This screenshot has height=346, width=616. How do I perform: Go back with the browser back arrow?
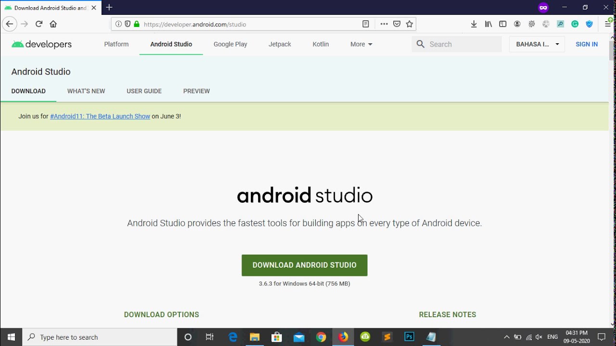coord(9,24)
